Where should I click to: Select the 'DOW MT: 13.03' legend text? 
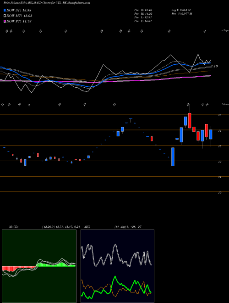point(19,16)
